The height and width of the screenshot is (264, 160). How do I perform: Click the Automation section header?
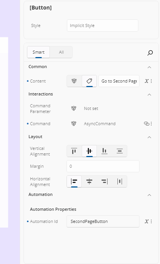[x=40, y=194]
